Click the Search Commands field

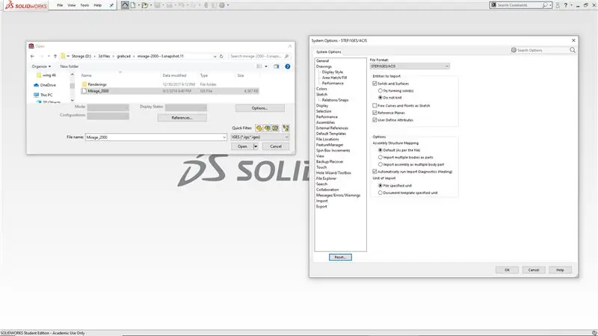point(521,5)
